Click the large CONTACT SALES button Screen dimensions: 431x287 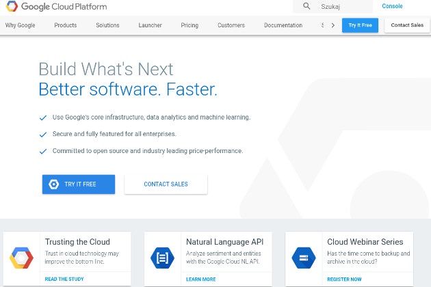(x=166, y=184)
